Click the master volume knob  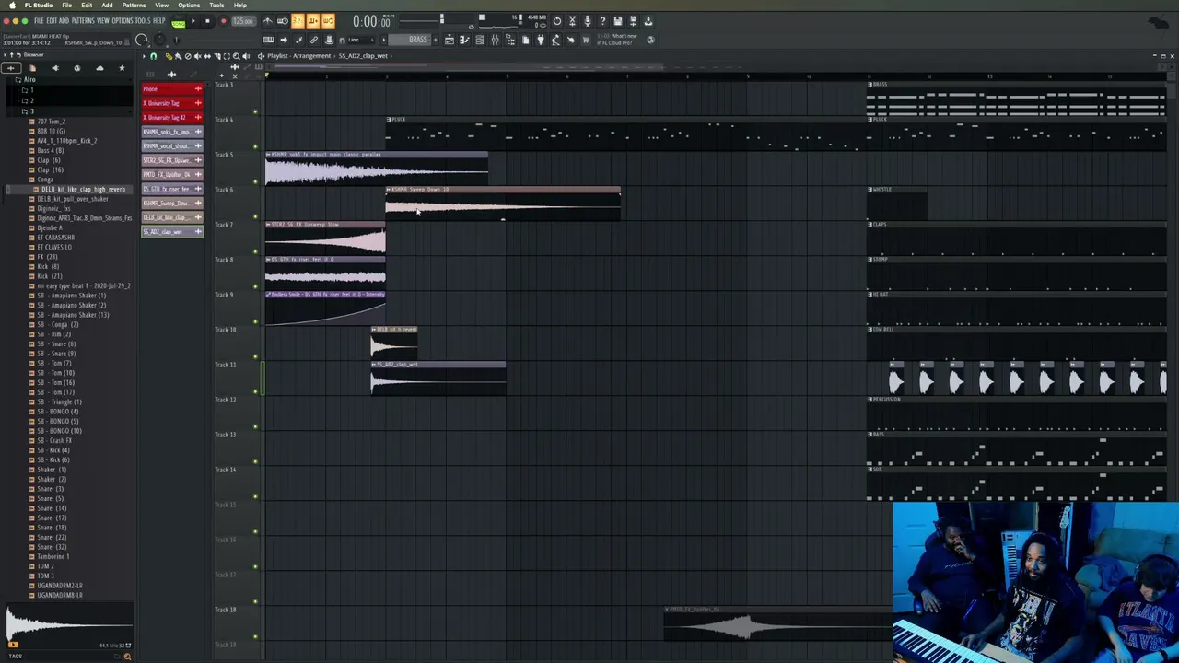(x=141, y=40)
